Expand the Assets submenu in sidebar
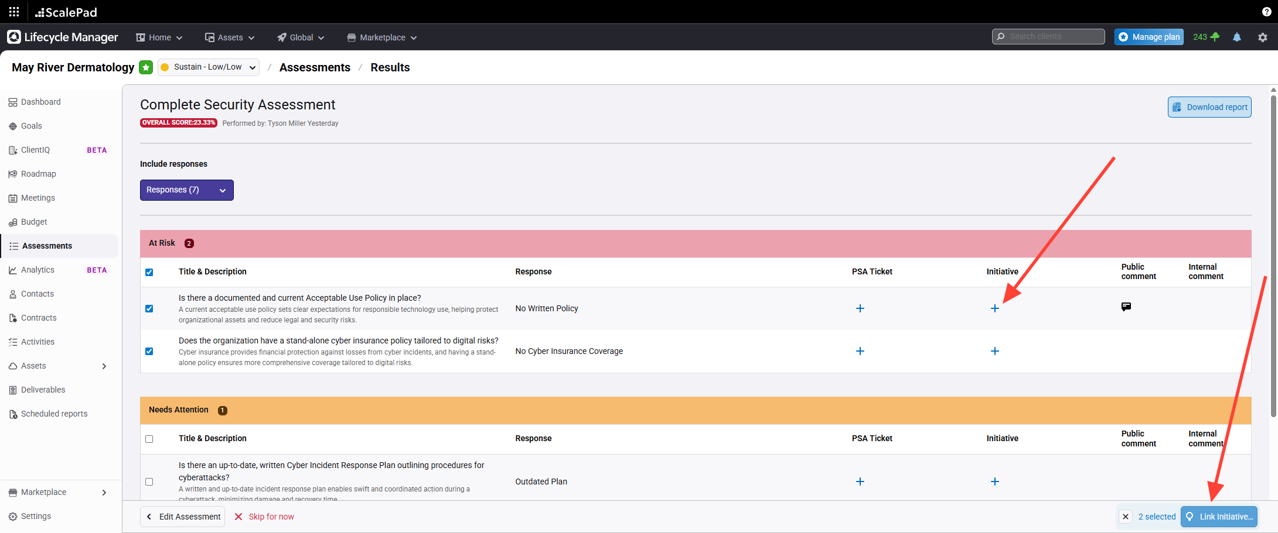The width and height of the screenshot is (1278, 533). coord(104,366)
